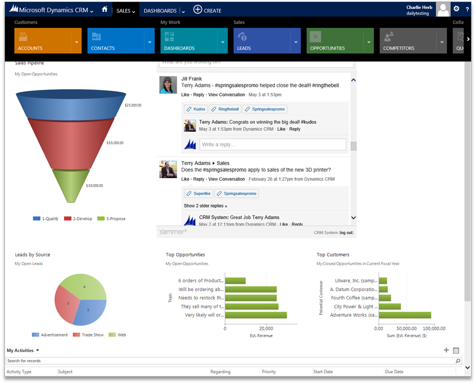
Task: Click the 2-Develop legend swatch
Action: click(x=68, y=219)
